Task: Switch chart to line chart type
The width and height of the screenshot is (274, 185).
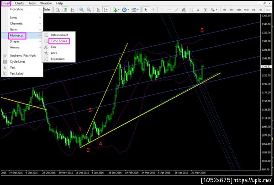Action: point(73,10)
